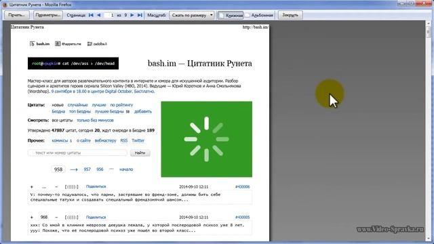Viewport: 434px width, 244px height.
Task: Click the Twitter link
Action: (138, 140)
